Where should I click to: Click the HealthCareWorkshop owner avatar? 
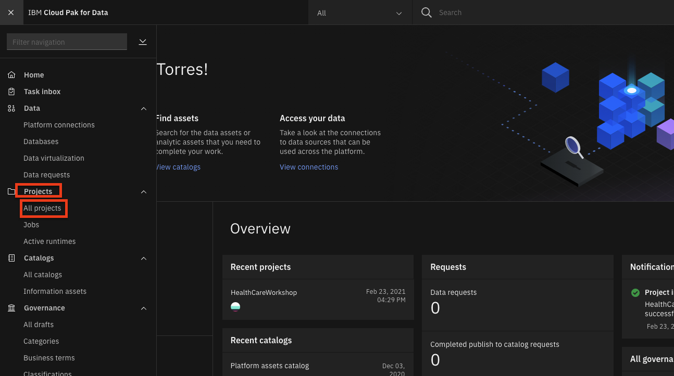[235, 307]
